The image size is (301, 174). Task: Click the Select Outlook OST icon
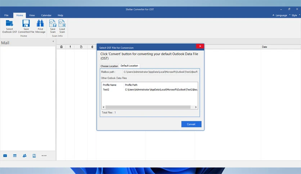pyautogui.click(x=9, y=23)
